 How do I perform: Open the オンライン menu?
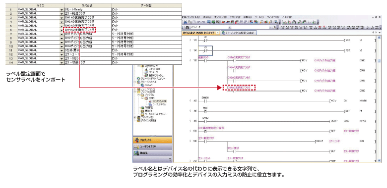click(220, 17)
